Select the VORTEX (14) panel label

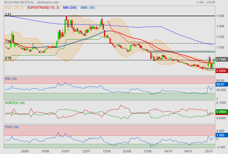click(14, 103)
